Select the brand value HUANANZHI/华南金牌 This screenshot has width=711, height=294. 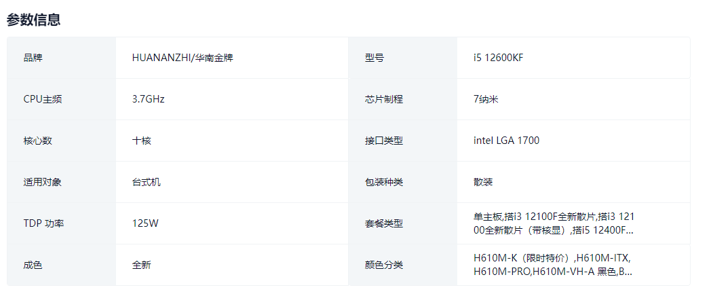click(177, 58)
